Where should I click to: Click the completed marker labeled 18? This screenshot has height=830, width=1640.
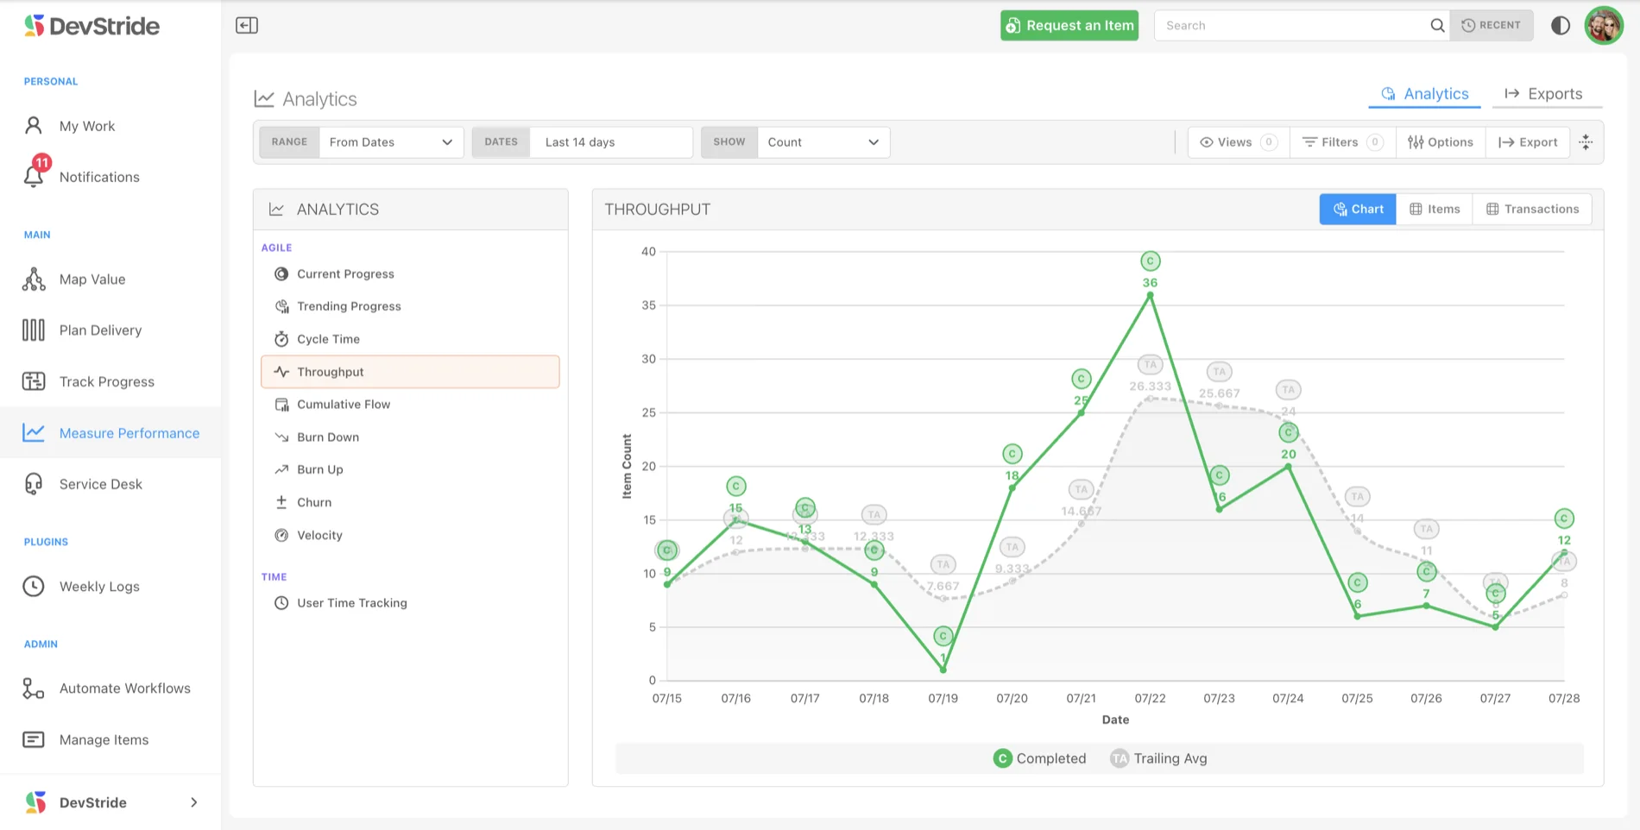point(1012,454)
